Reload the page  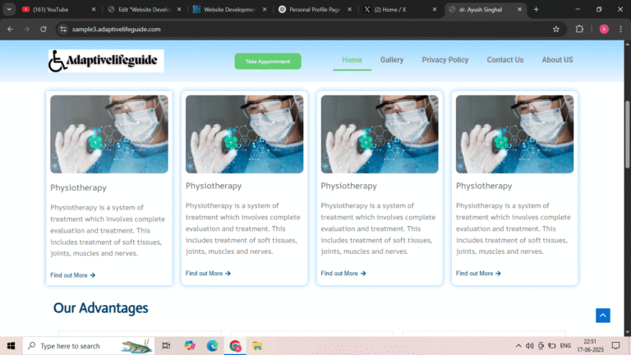coord(41,29)
